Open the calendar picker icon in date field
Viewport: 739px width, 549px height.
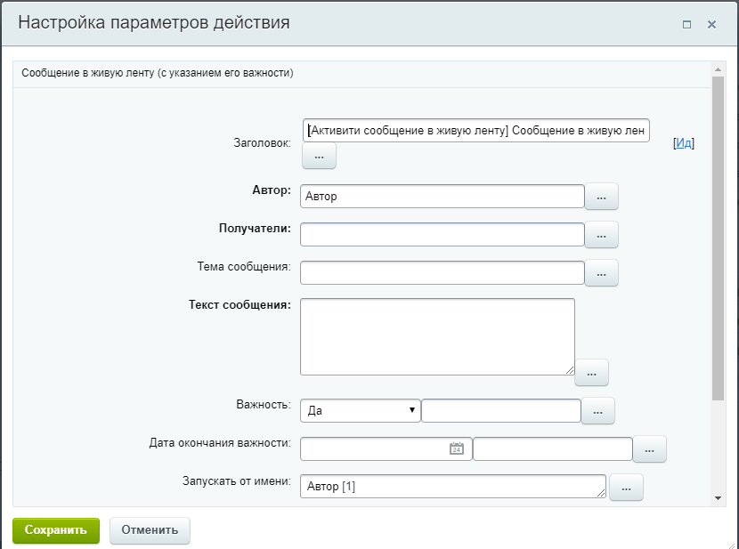click(456, 449)
